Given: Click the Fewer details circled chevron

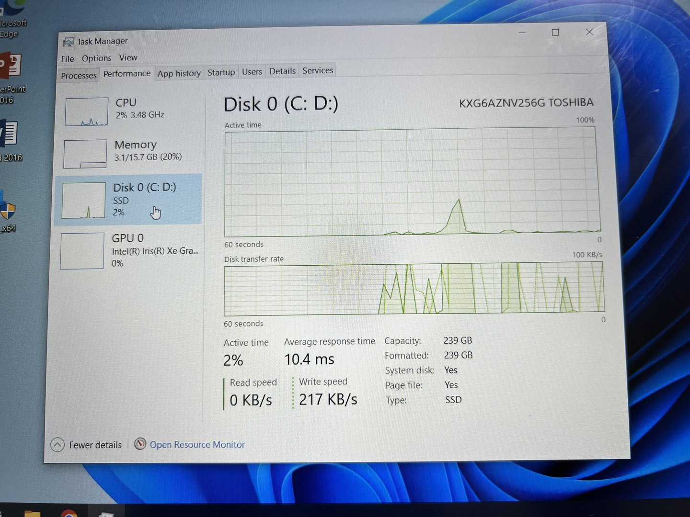Looking at the screenshot, I should 57,445.
